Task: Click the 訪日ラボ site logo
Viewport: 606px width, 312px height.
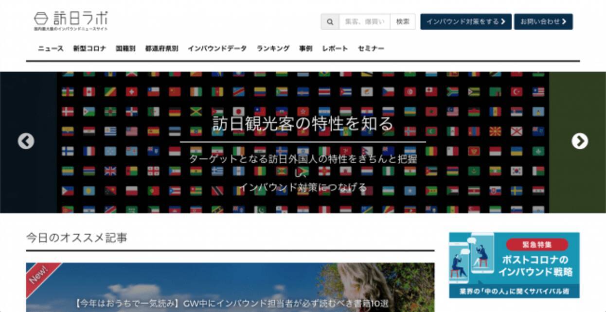Action: 71,21
